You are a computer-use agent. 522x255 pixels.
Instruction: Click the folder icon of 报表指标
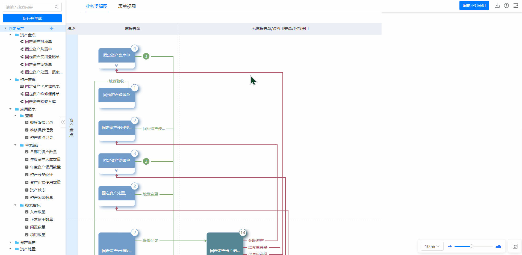[x=22, y=205]
